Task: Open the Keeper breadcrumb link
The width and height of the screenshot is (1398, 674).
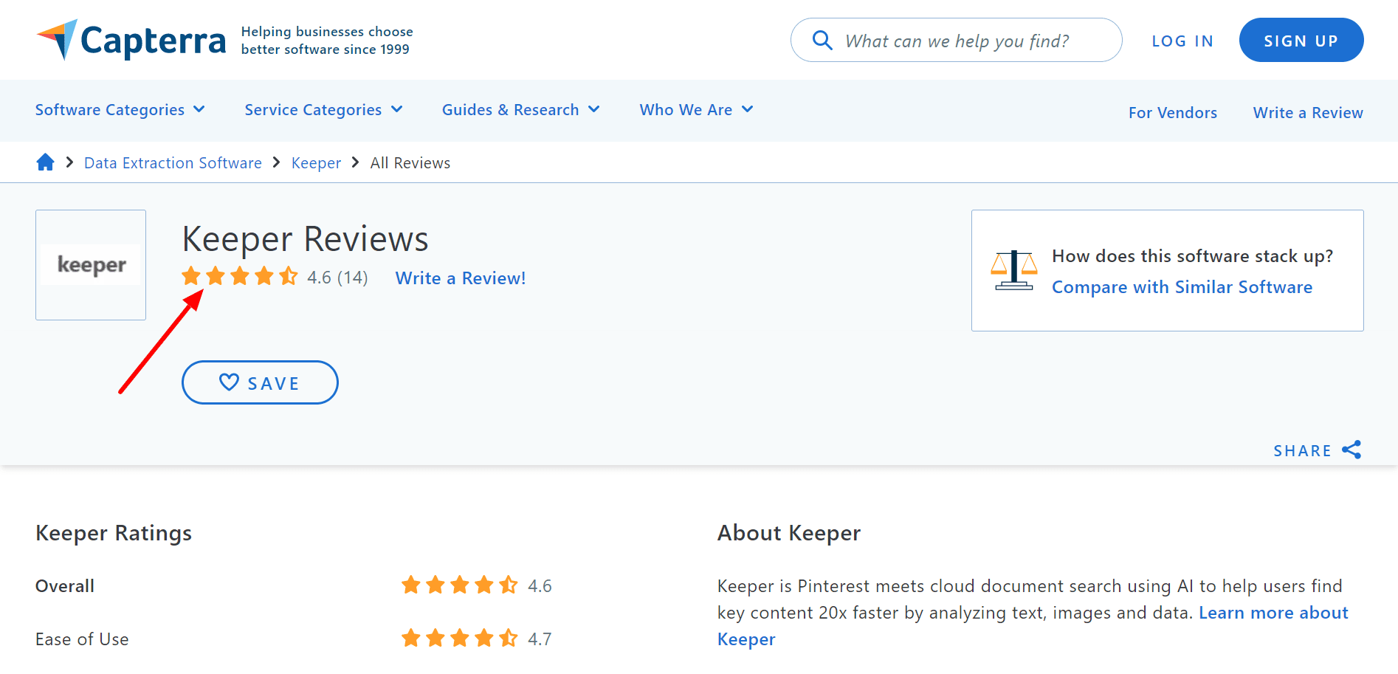Action: pyautogui.click(x=316, y=163)
